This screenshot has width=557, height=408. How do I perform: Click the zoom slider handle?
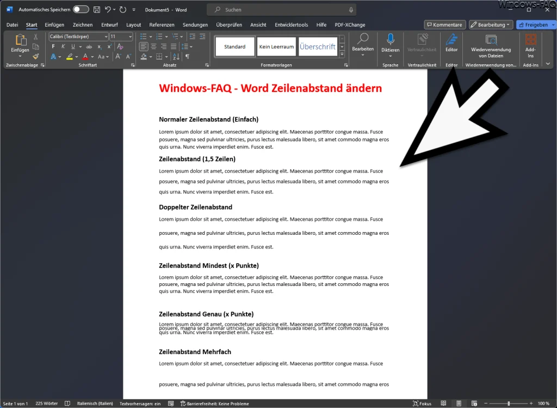pos(509,404)
